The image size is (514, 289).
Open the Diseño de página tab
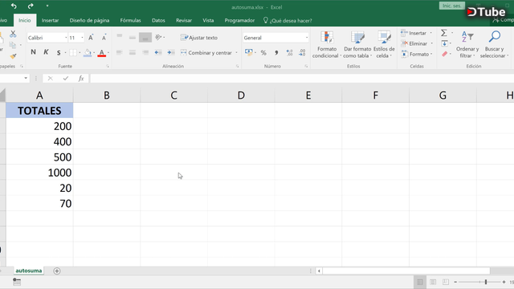click(x=89, y=20)
